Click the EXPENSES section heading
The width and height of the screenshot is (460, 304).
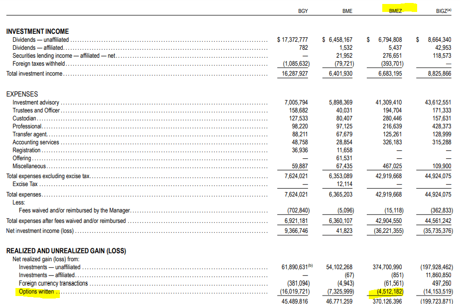tap(22, 94)
